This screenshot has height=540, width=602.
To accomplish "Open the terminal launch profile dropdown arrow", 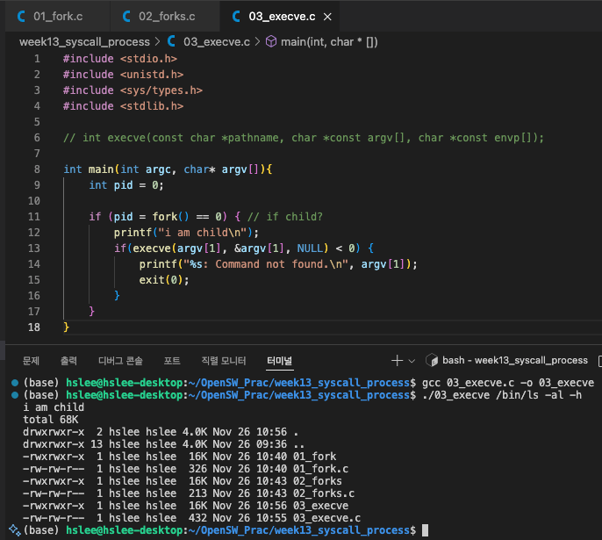I will click(x=412, y=361).
